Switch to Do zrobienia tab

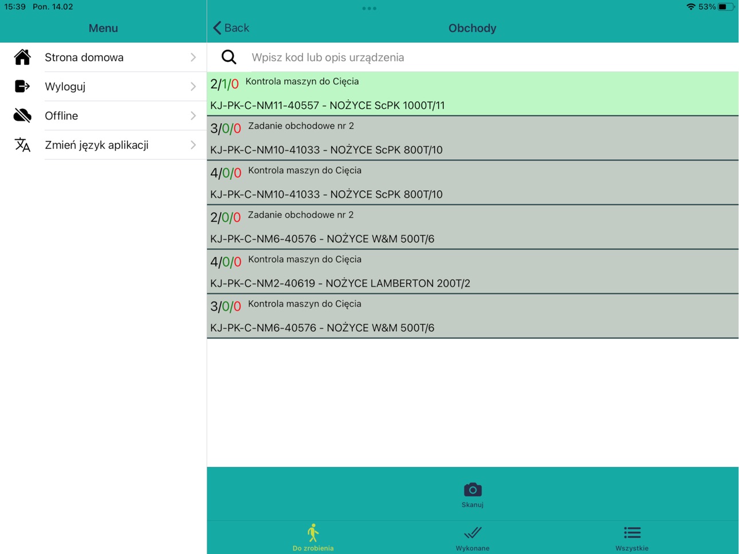313,537
